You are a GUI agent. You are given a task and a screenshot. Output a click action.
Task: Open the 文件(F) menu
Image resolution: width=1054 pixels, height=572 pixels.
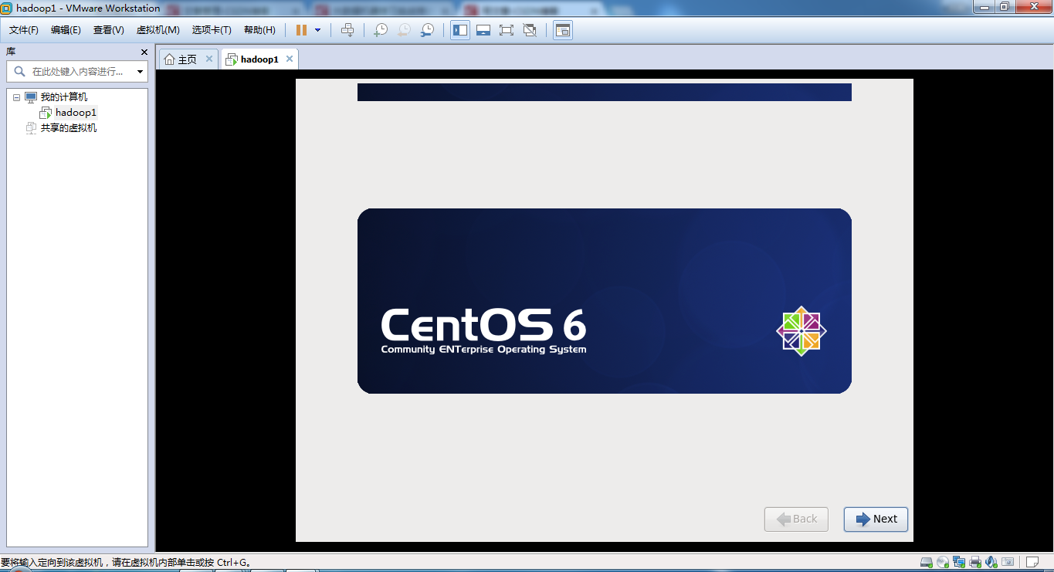click(24, 30)
